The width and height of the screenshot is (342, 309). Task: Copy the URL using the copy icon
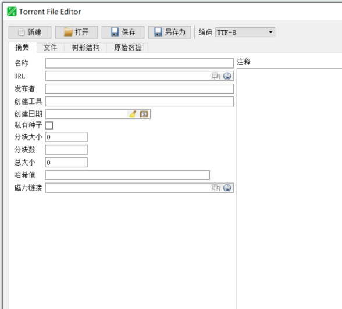tap(216, 76)
